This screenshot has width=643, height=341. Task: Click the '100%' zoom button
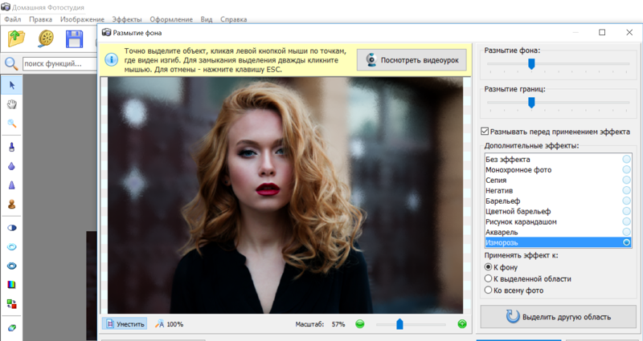[x=170, y=324]
